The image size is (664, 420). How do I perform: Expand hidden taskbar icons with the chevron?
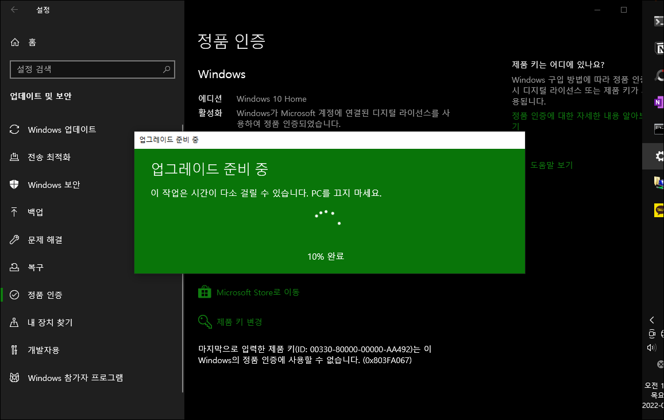652,319
